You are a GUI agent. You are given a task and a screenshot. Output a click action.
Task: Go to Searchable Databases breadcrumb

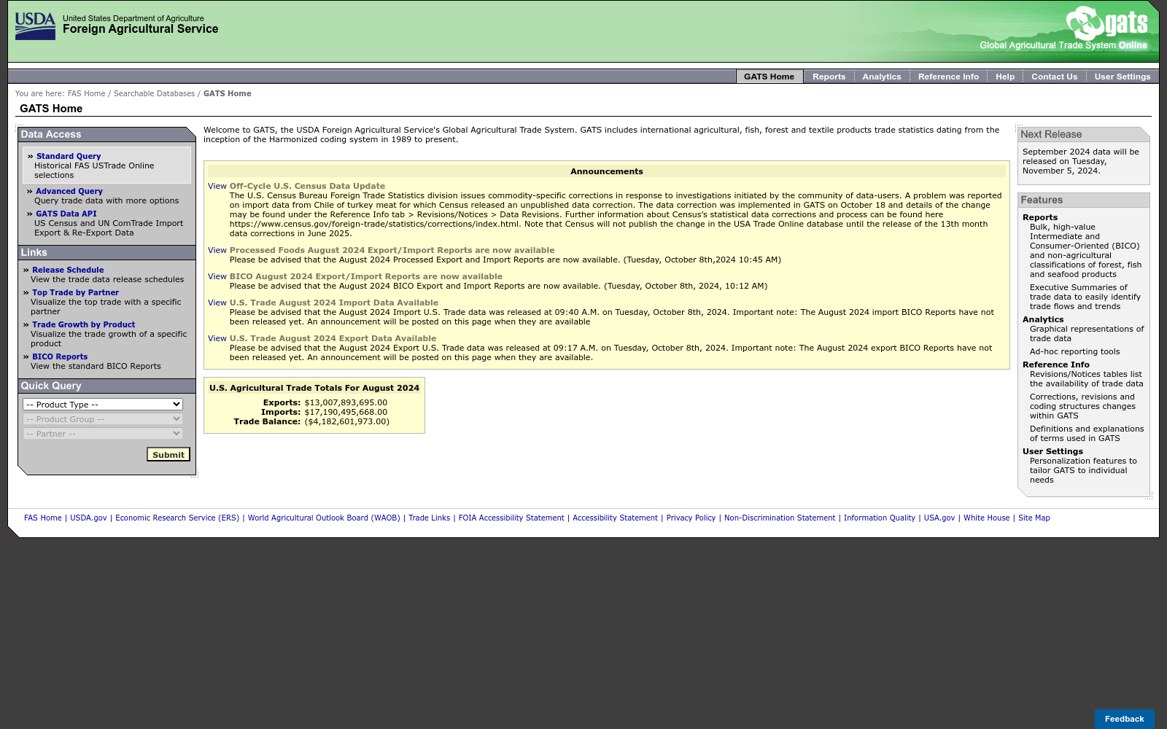[x=154, y=94]
